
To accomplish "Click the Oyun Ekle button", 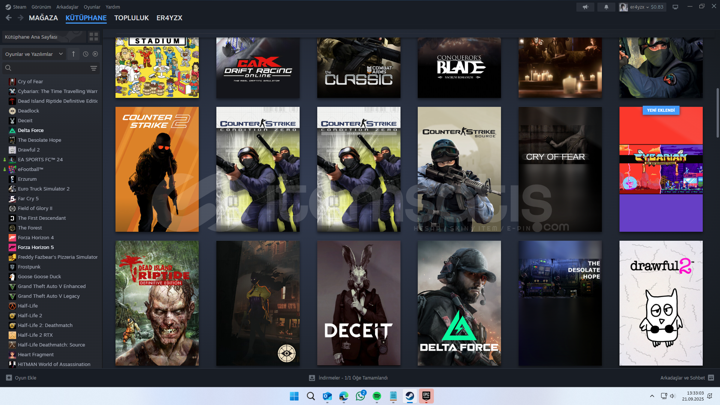I will (21, 378).
